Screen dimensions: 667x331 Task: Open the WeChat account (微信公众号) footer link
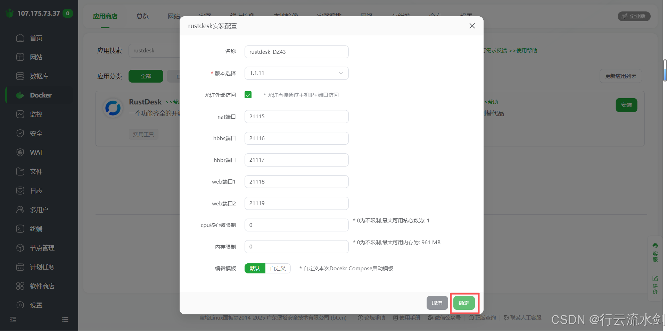[x=444, y=318]
